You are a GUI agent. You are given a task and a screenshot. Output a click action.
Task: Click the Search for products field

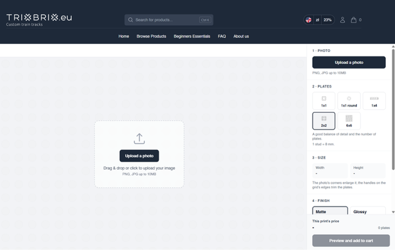pyautogui.click(x=169, y=20)
